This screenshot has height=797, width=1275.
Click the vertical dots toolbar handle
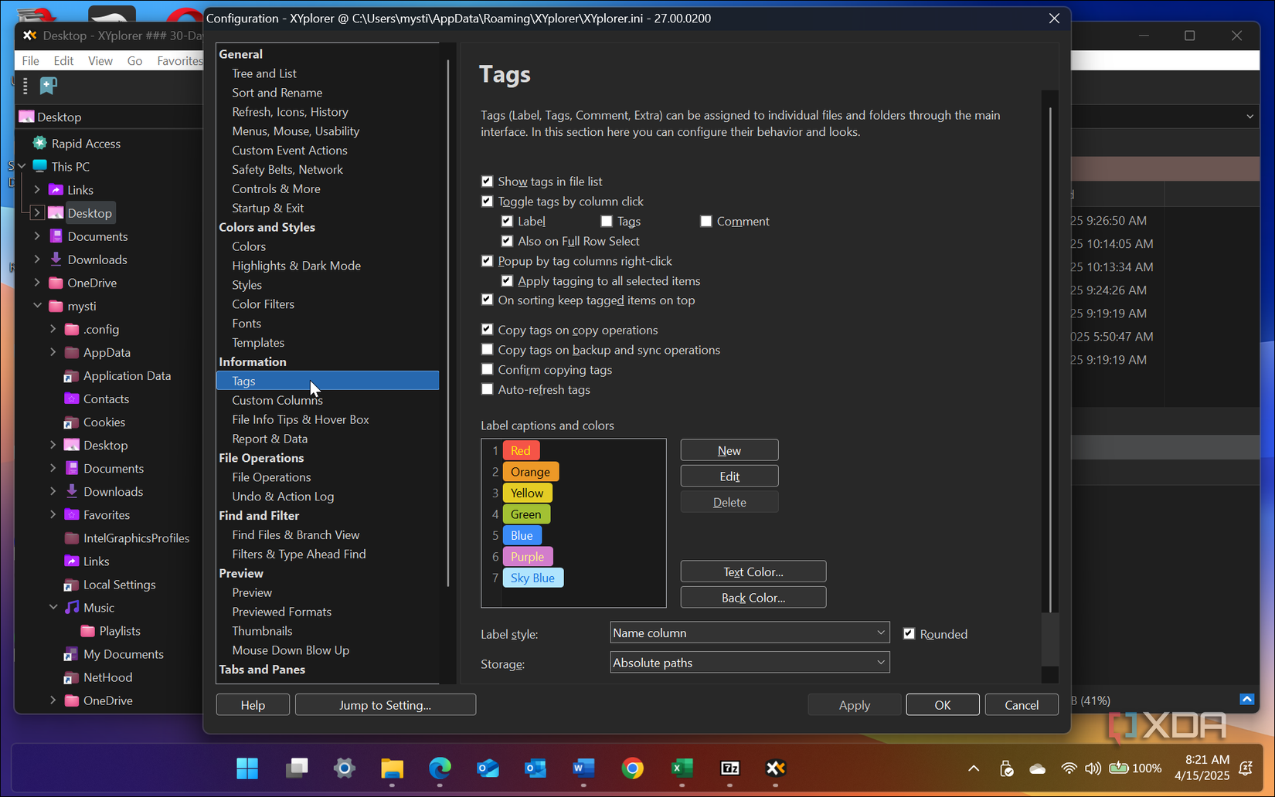click(25, 85)
